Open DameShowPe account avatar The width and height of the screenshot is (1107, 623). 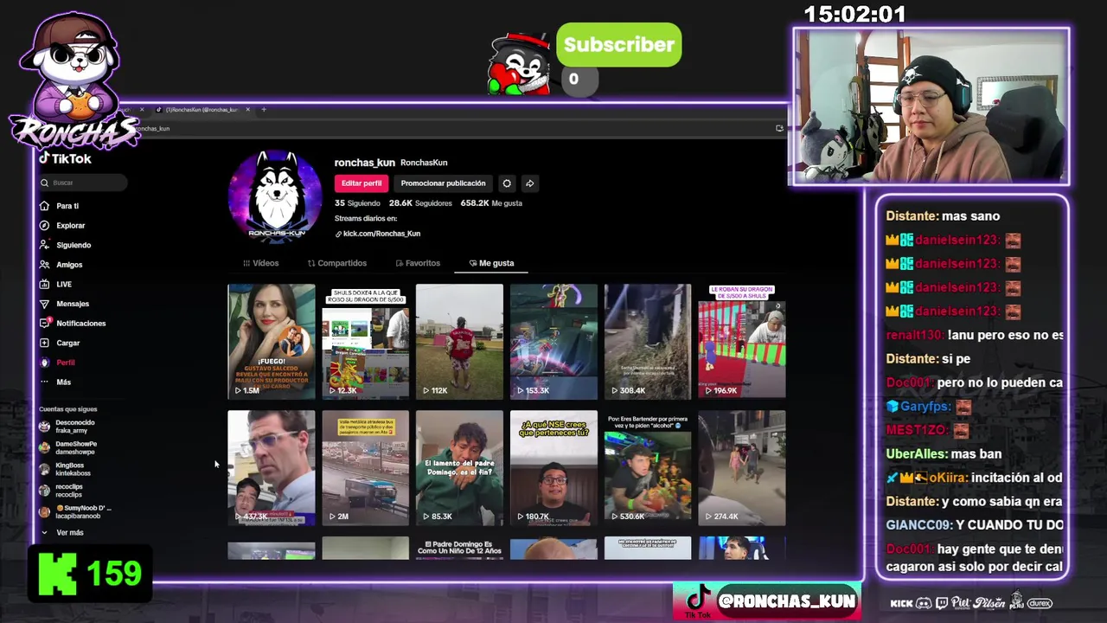tap(44, 447)
